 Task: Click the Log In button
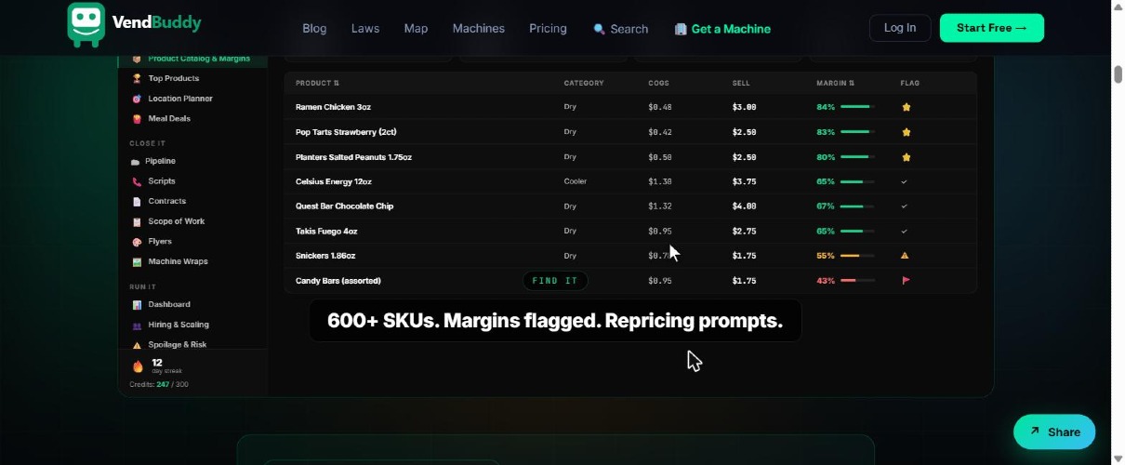(900, 28)
